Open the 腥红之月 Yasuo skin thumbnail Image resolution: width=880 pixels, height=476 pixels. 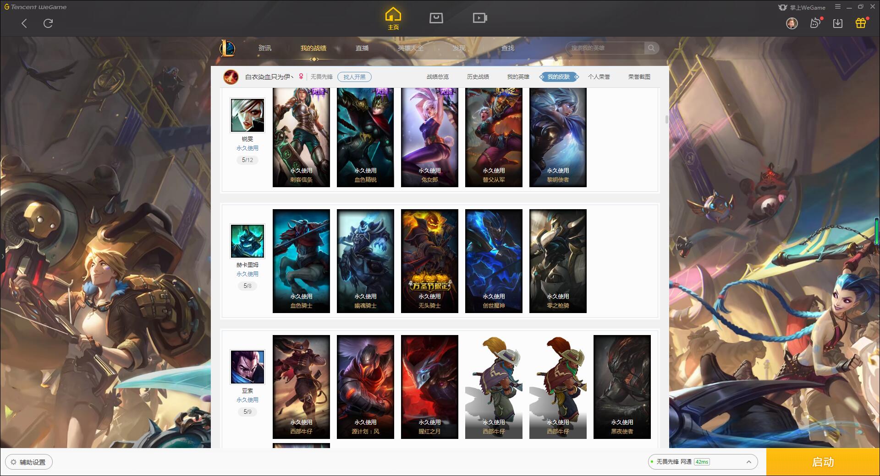tap(429, 387)
